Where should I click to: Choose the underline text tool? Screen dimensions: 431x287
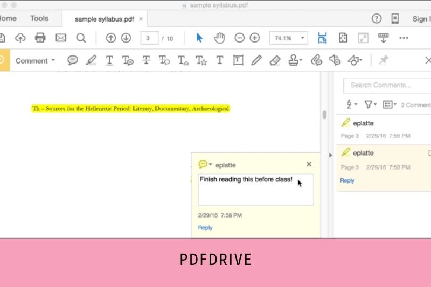[109, 60]
